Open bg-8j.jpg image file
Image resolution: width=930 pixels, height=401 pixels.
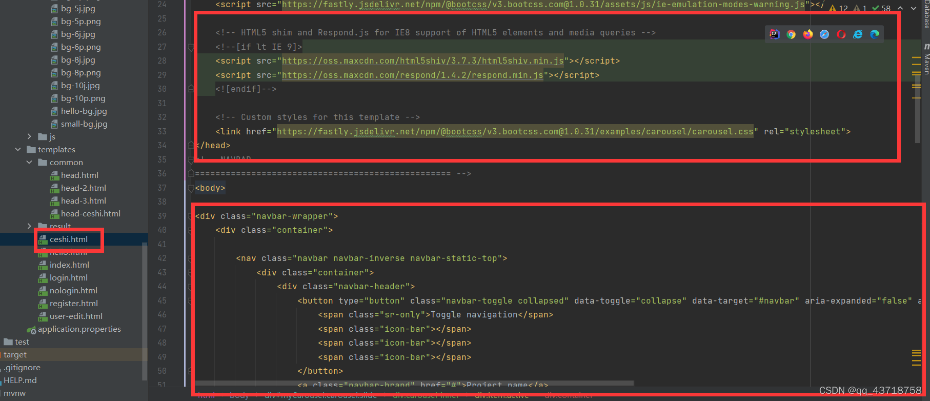click(x=78, y=60)
